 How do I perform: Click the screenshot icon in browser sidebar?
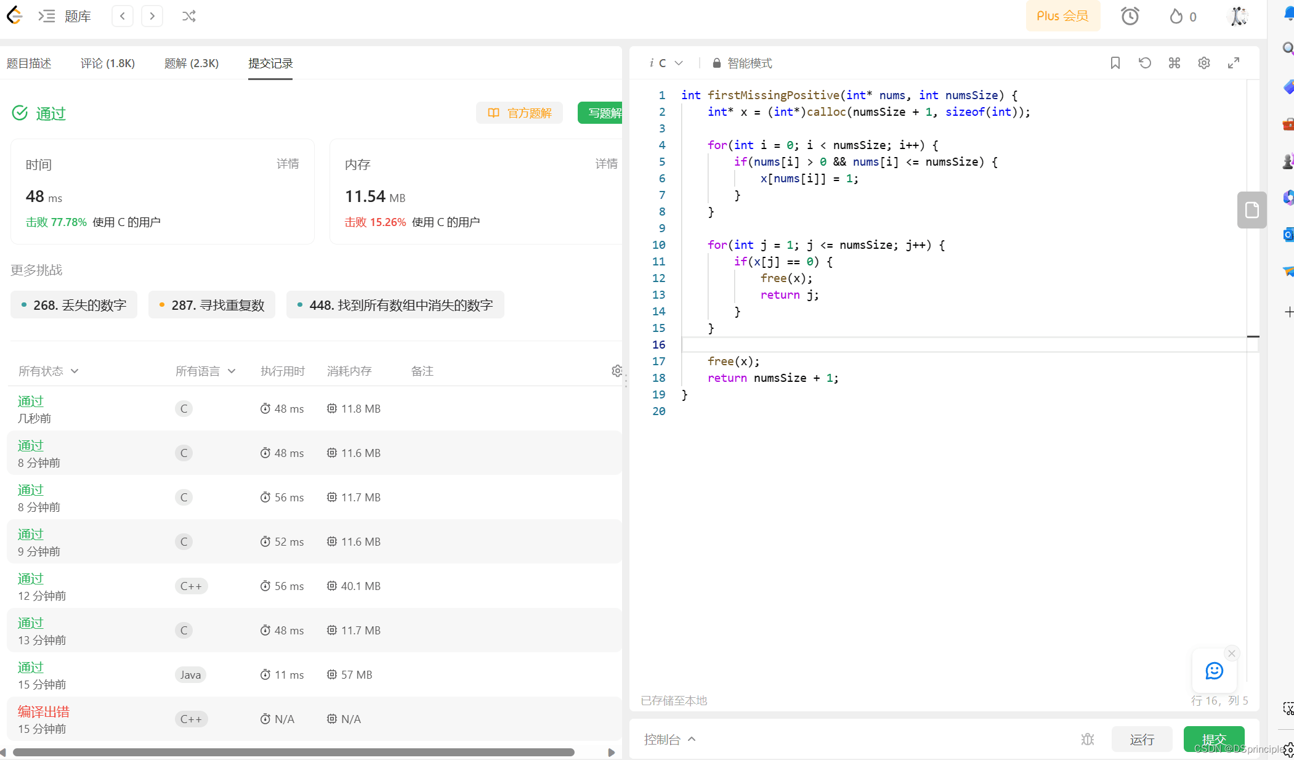pyautogui.click(x=1288, y=709)
